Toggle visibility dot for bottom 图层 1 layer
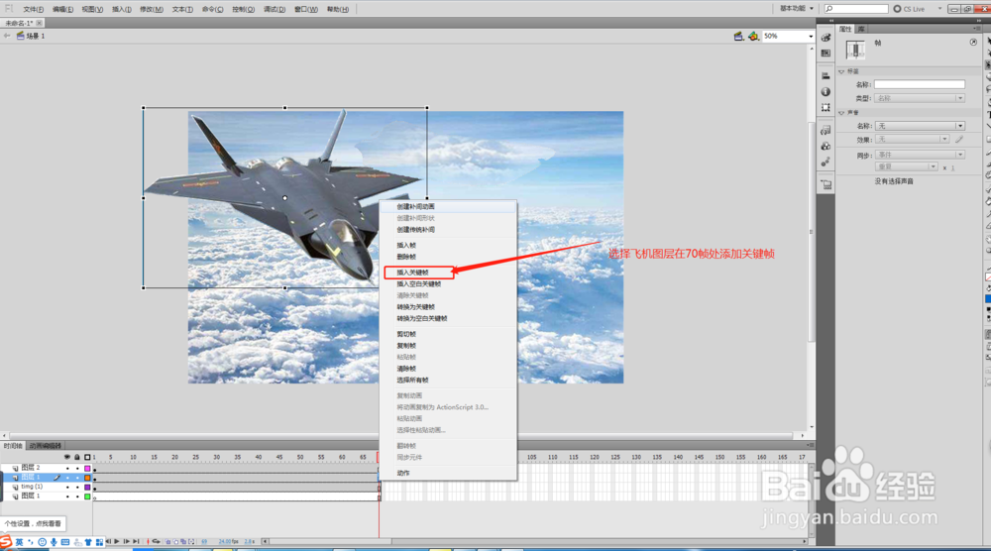This screenshot has width=991, height=551. point(67,496)
